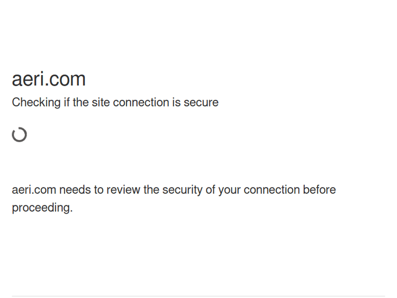This screenshot has height=298, width=397.
Task: Click the word "if" in the subtitle
Action: click(x=67, y=103)
